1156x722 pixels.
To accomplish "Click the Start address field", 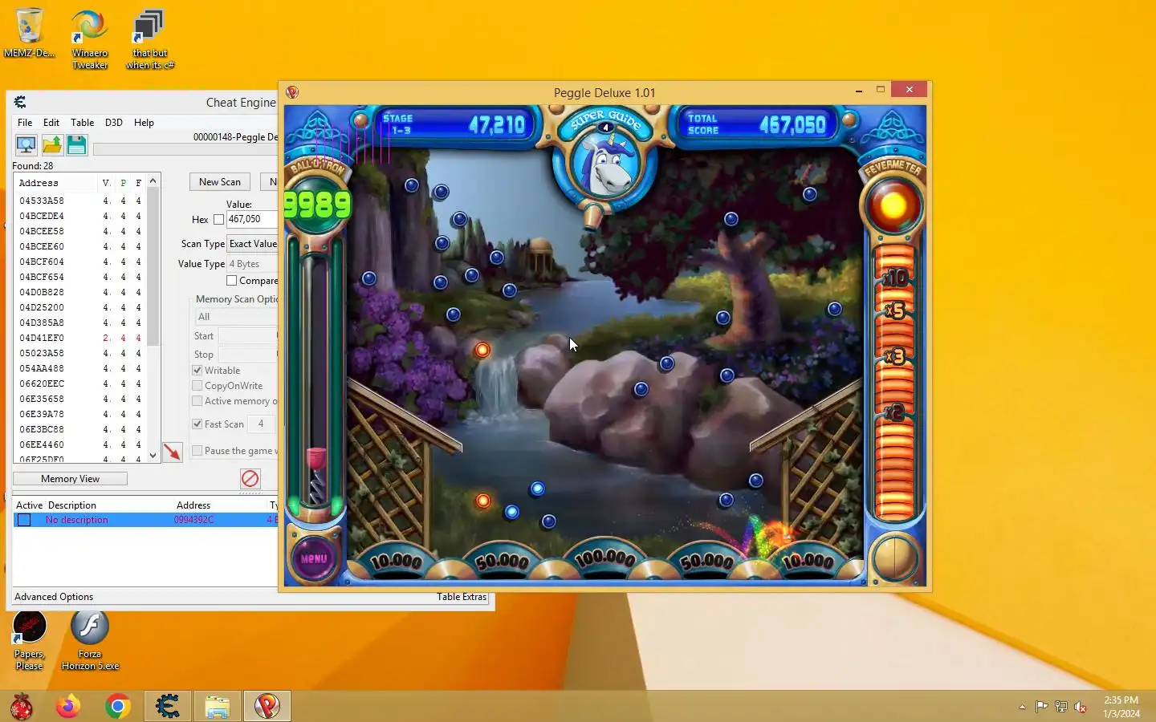I will pyautogui.click(x=248, y=336).
